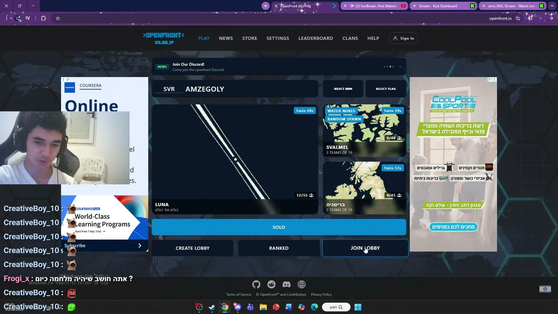
Task: Open Word from the taskbar
Action: click(x=289, y=307)
